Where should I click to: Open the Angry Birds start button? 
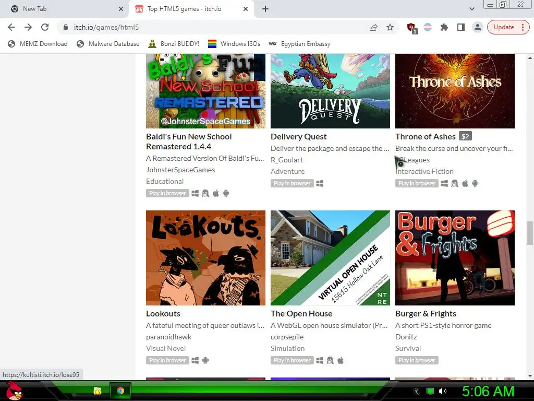(14, 391)
